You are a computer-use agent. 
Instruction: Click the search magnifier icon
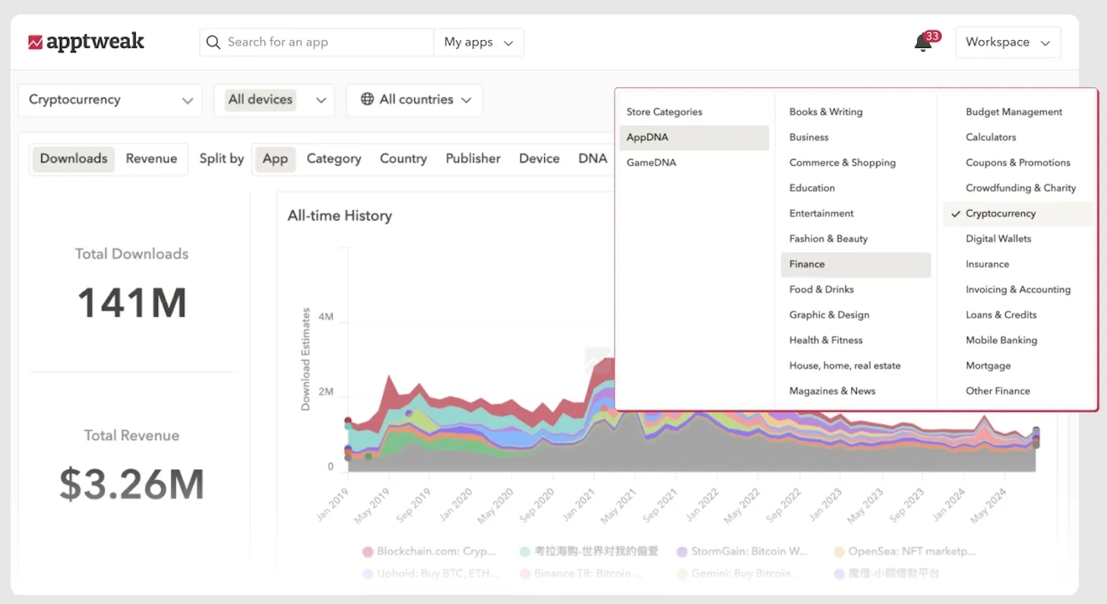click(x=213, y=43)
